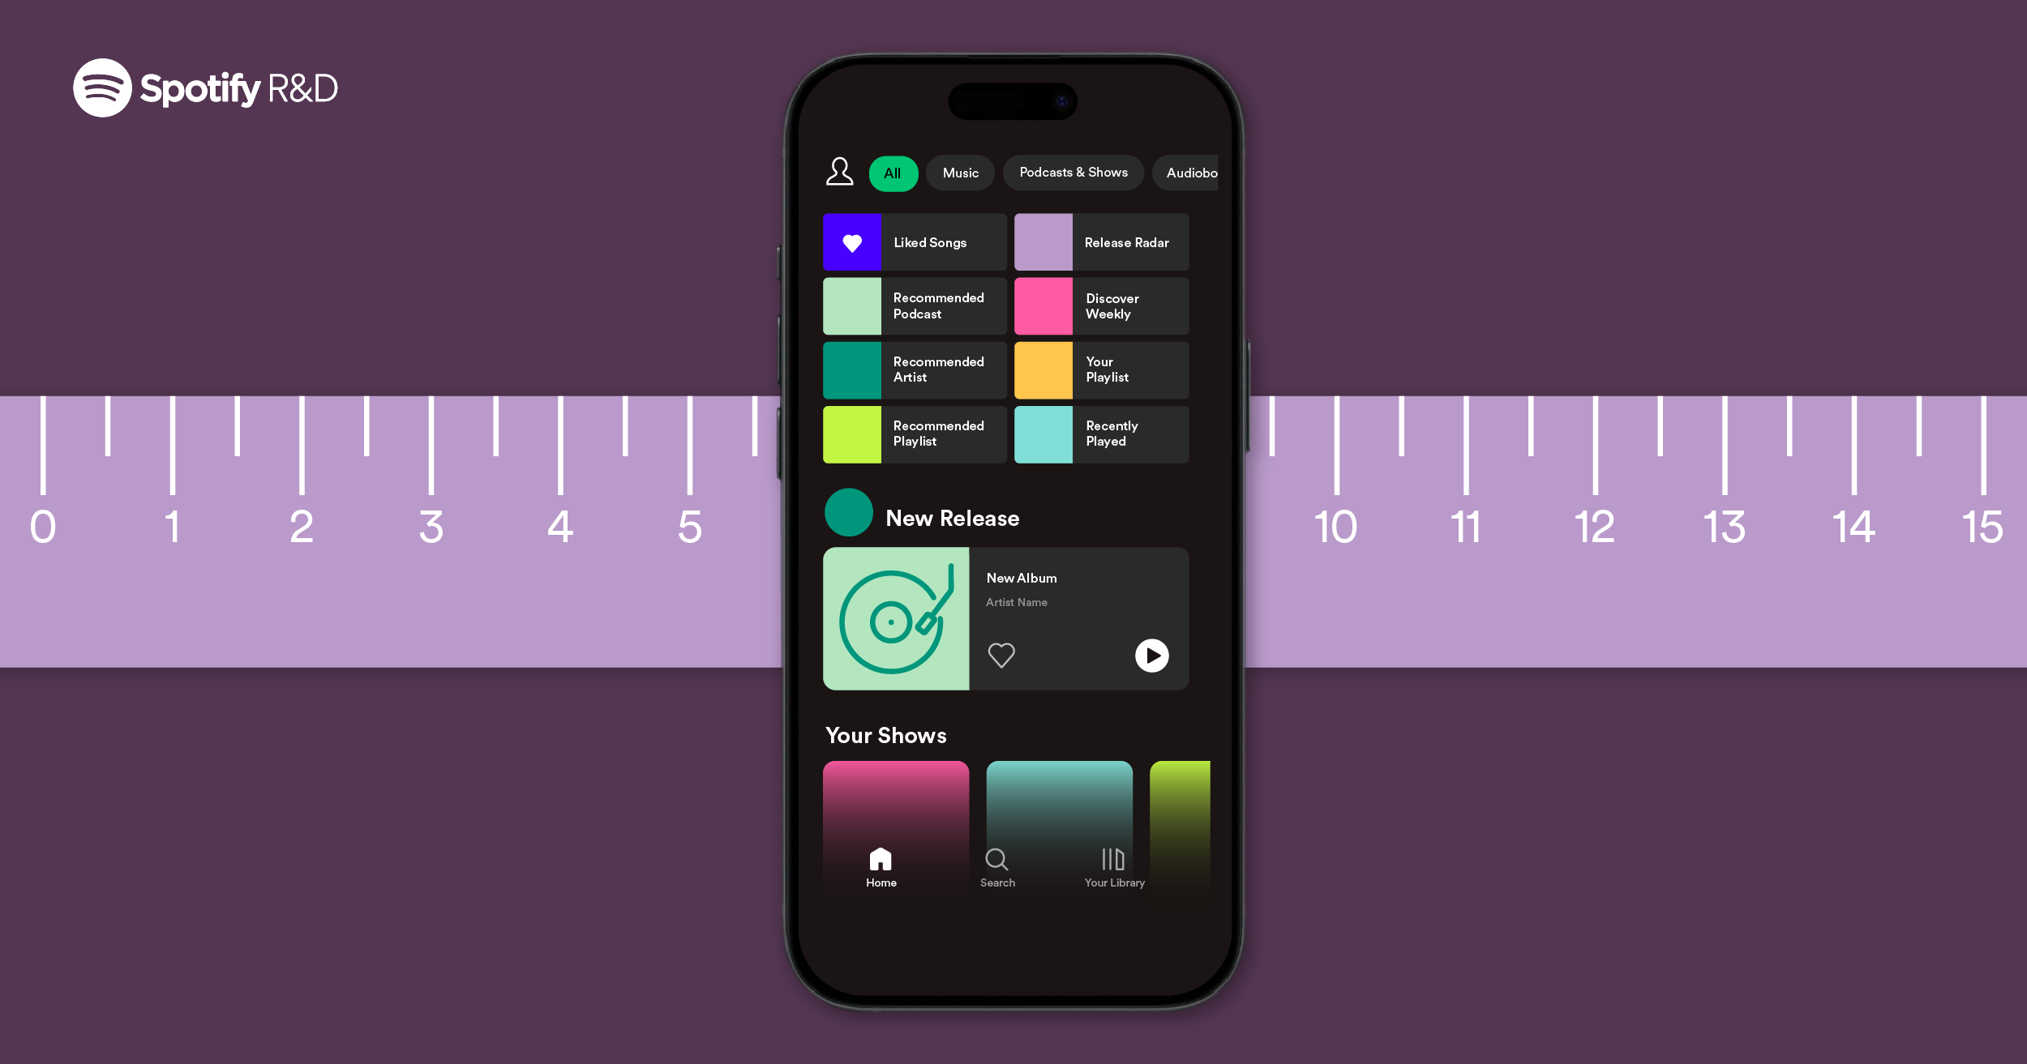
Task: Select the Music filter tab
Action: 962,173
